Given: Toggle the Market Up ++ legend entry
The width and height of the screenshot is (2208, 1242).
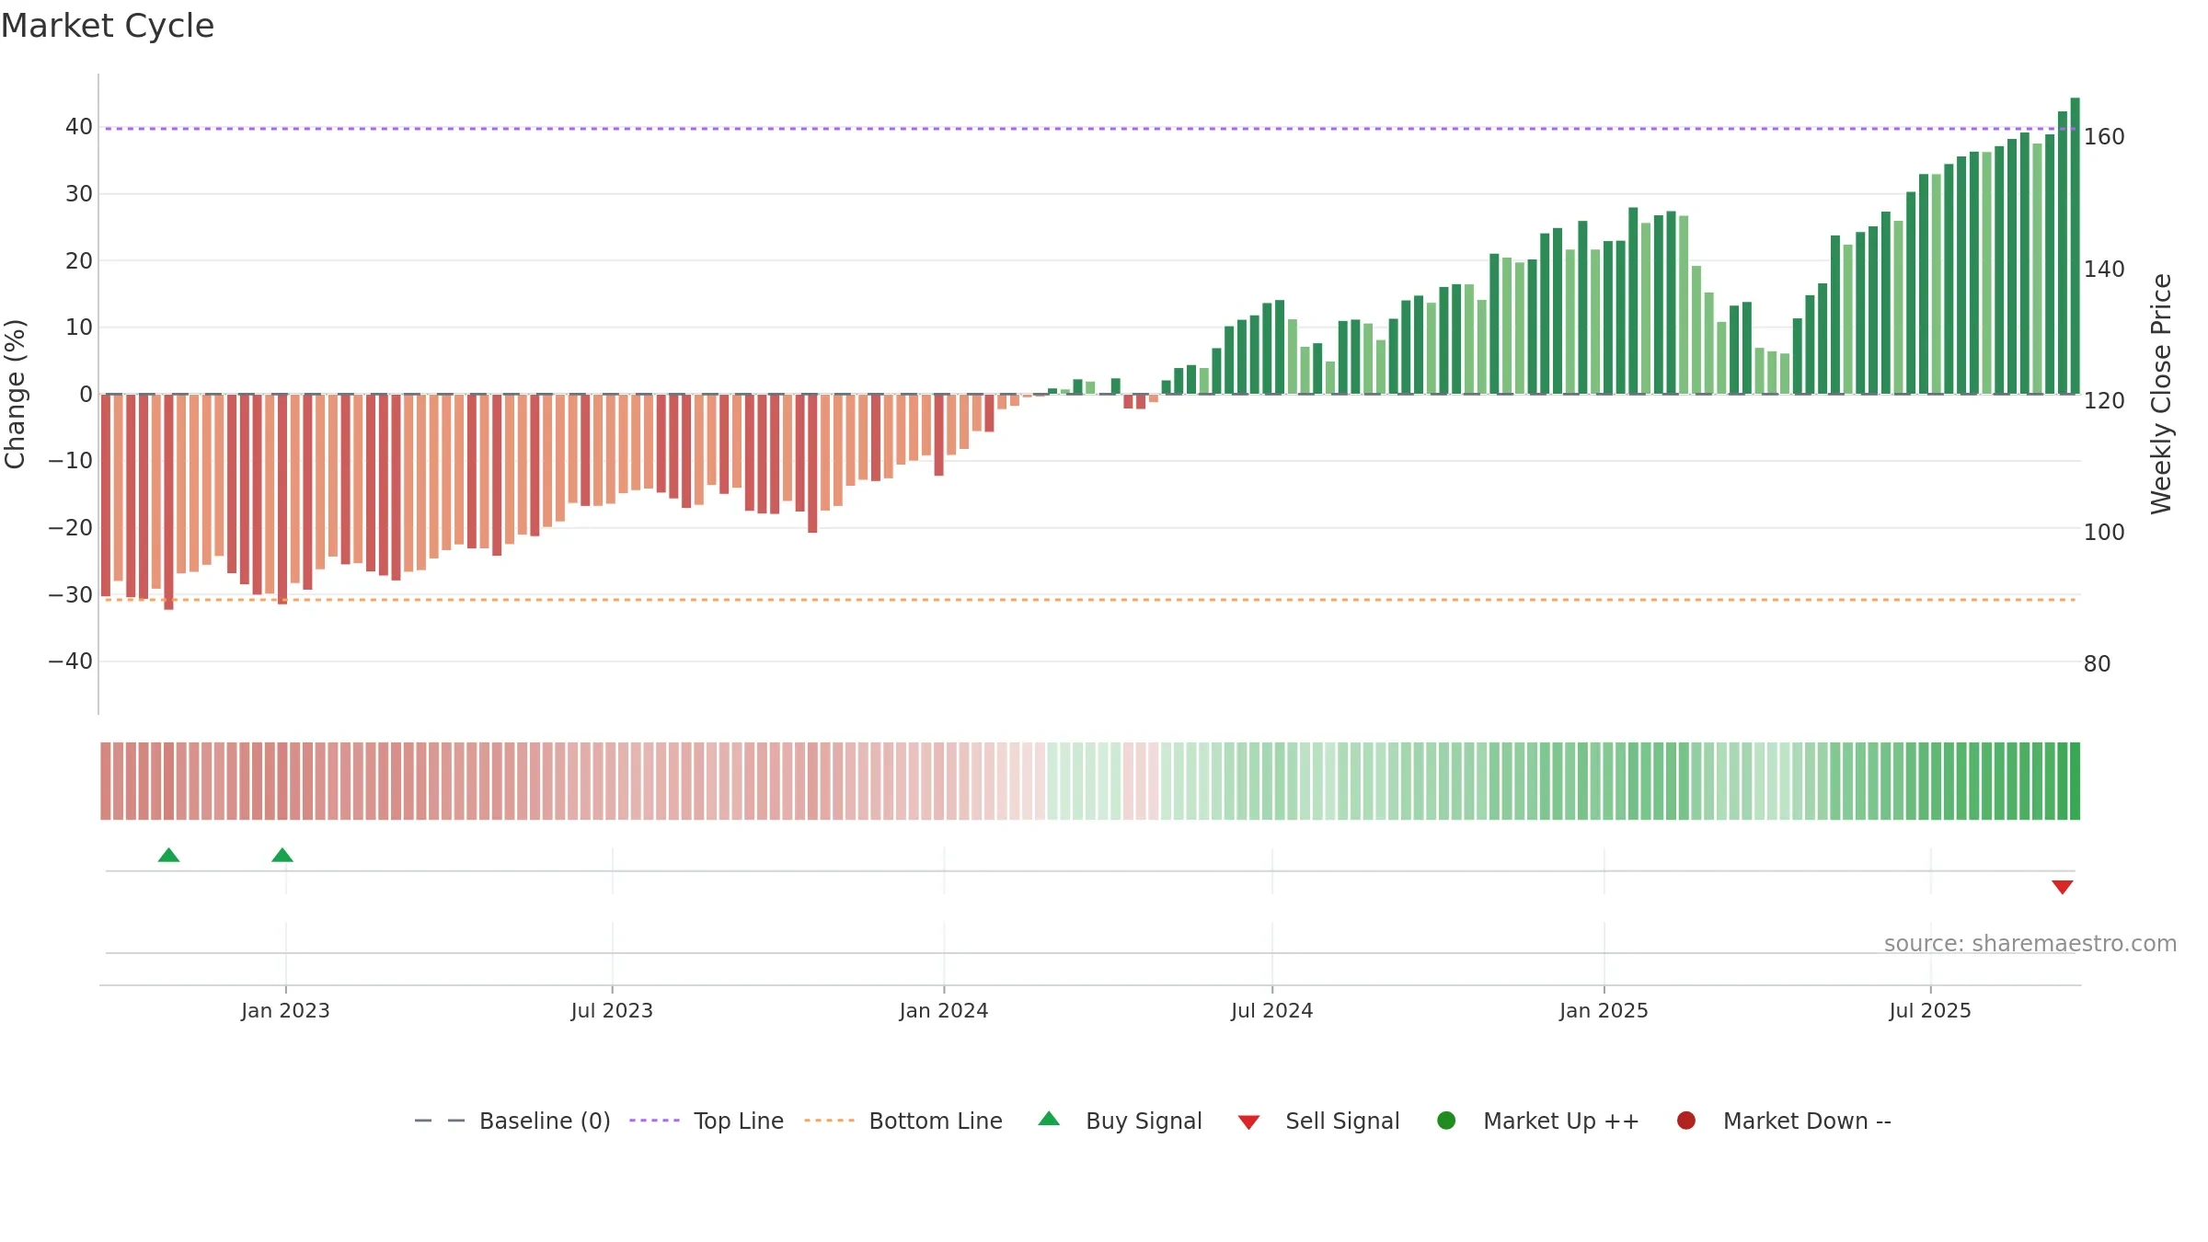Looking at the screenshot, I should pyautogui.click(x=1538, y=1121).
